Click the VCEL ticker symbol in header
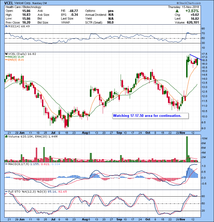 [x=9, y=3]
